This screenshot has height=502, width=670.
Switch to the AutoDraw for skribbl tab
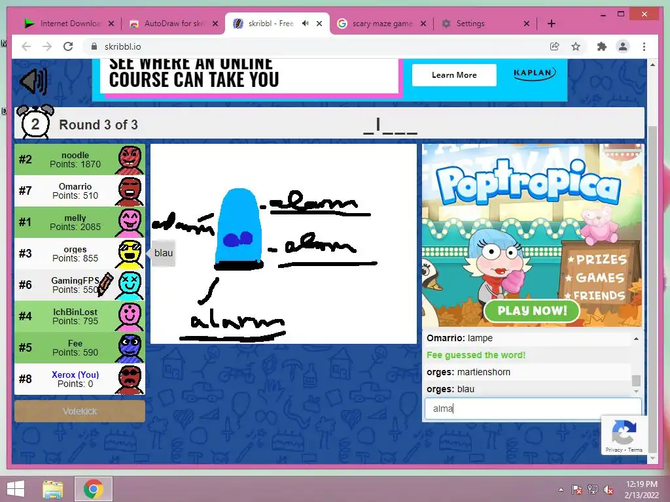coord(174,24)
